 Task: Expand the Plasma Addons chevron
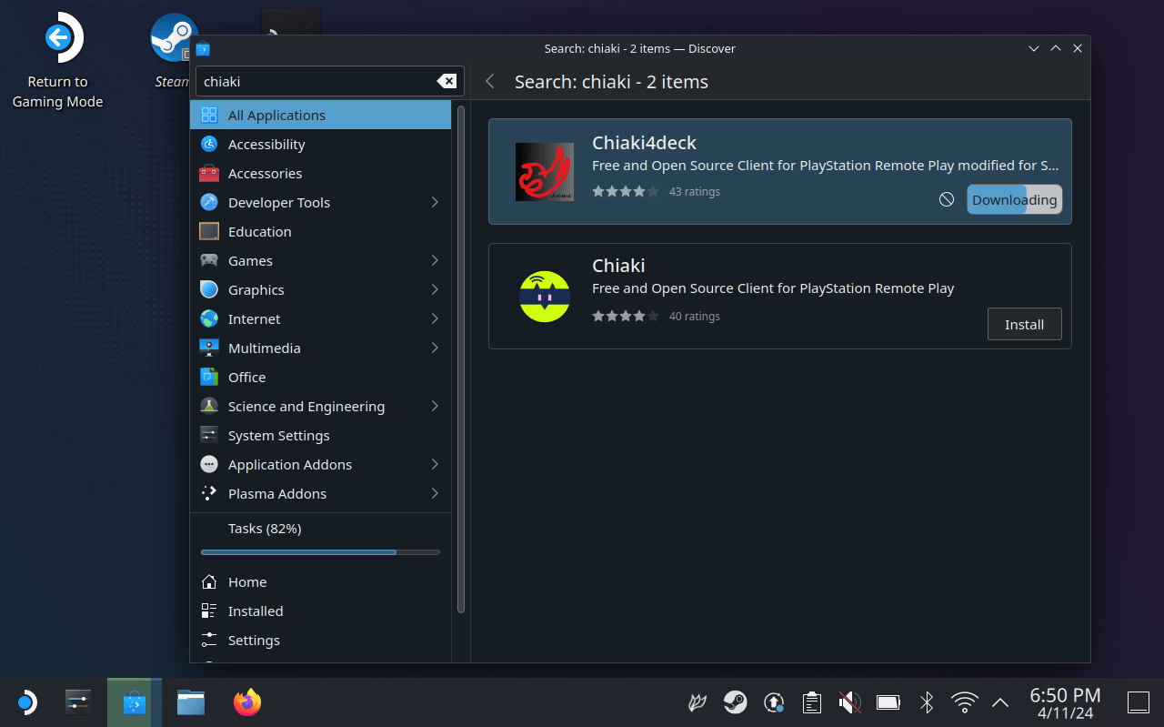point(435,494)
